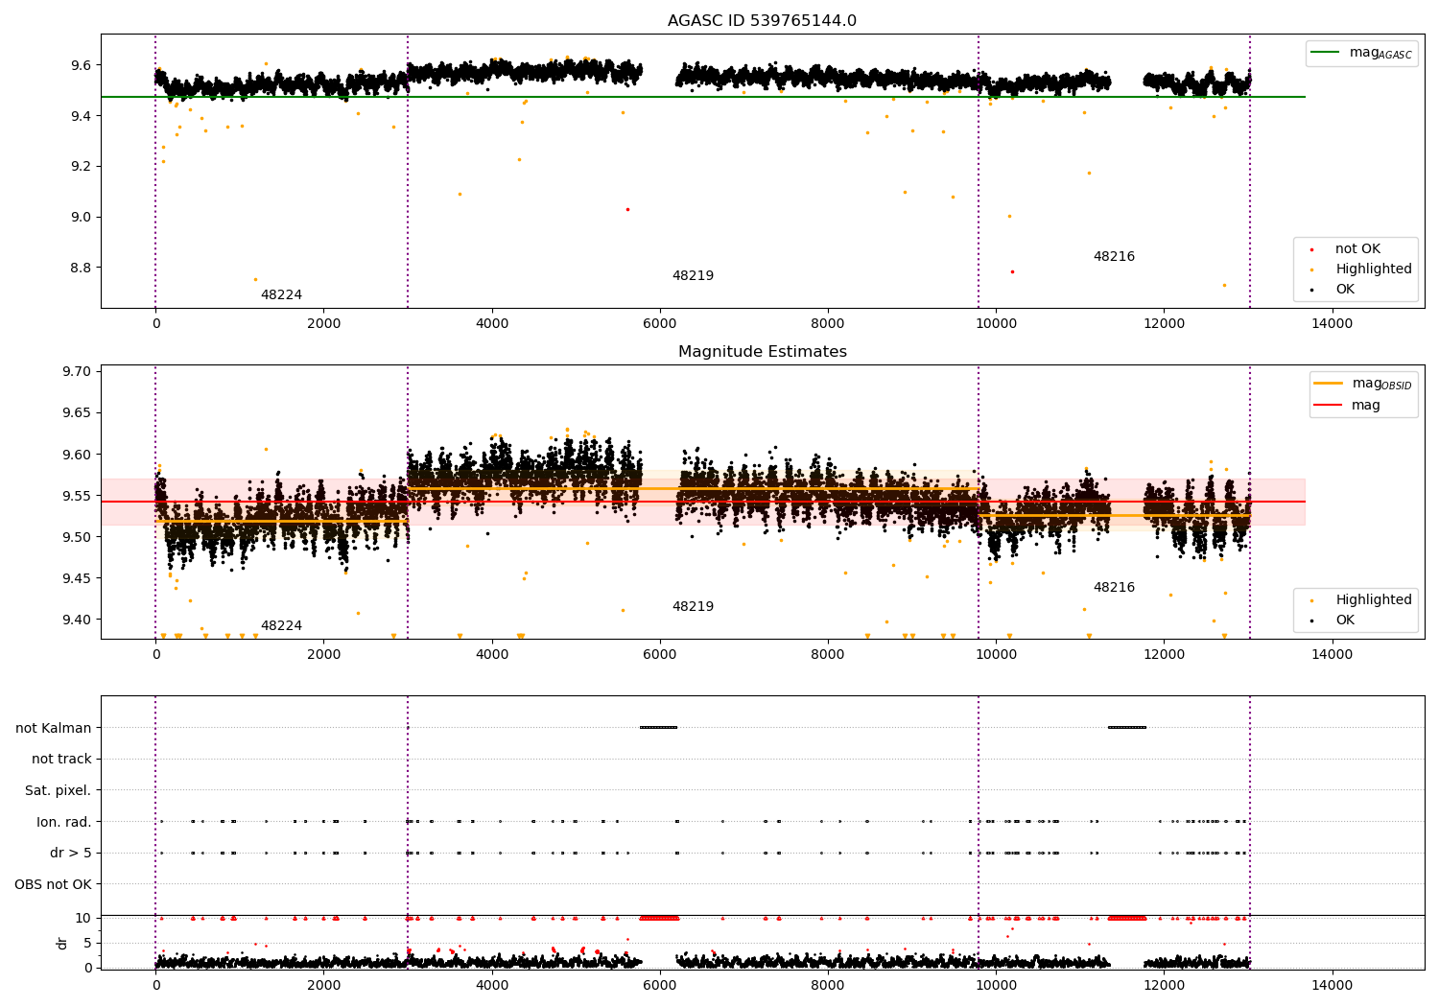Image resolution: width=1439 pixels, height=1007 pixels.
Task: Click the 'Ion. rad.' row label
Action: [64, 822]
